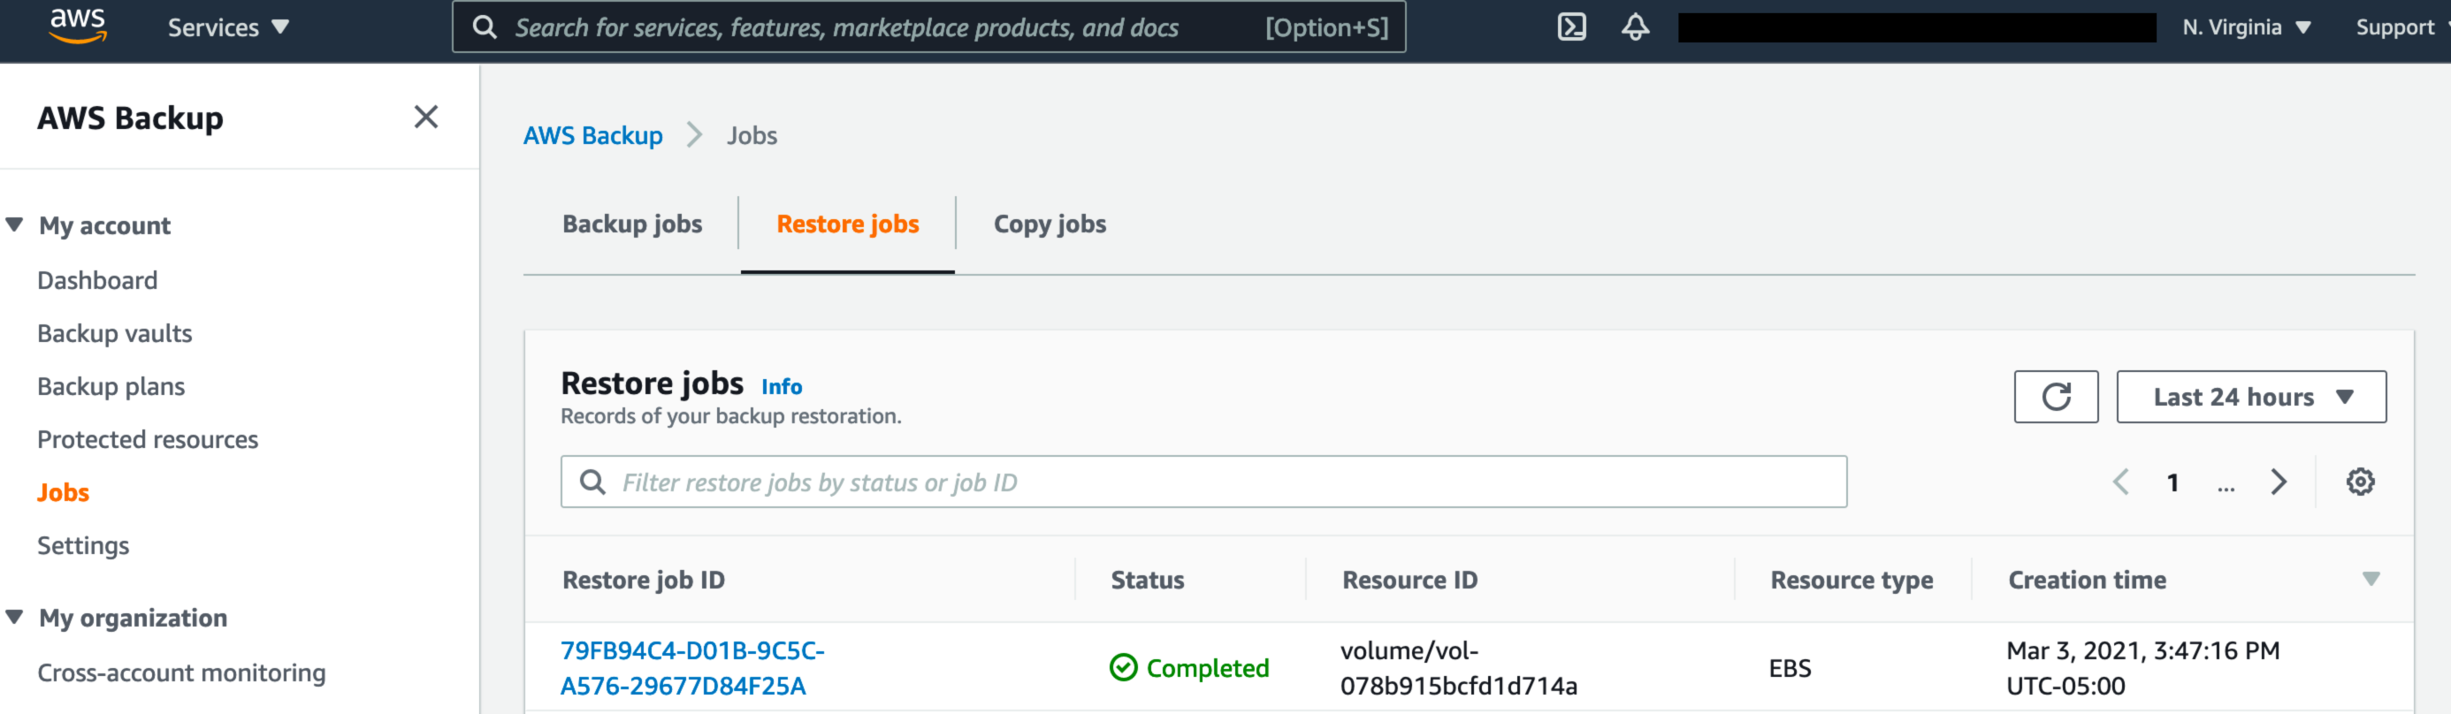Refresh the restore jobs list

2055,397
